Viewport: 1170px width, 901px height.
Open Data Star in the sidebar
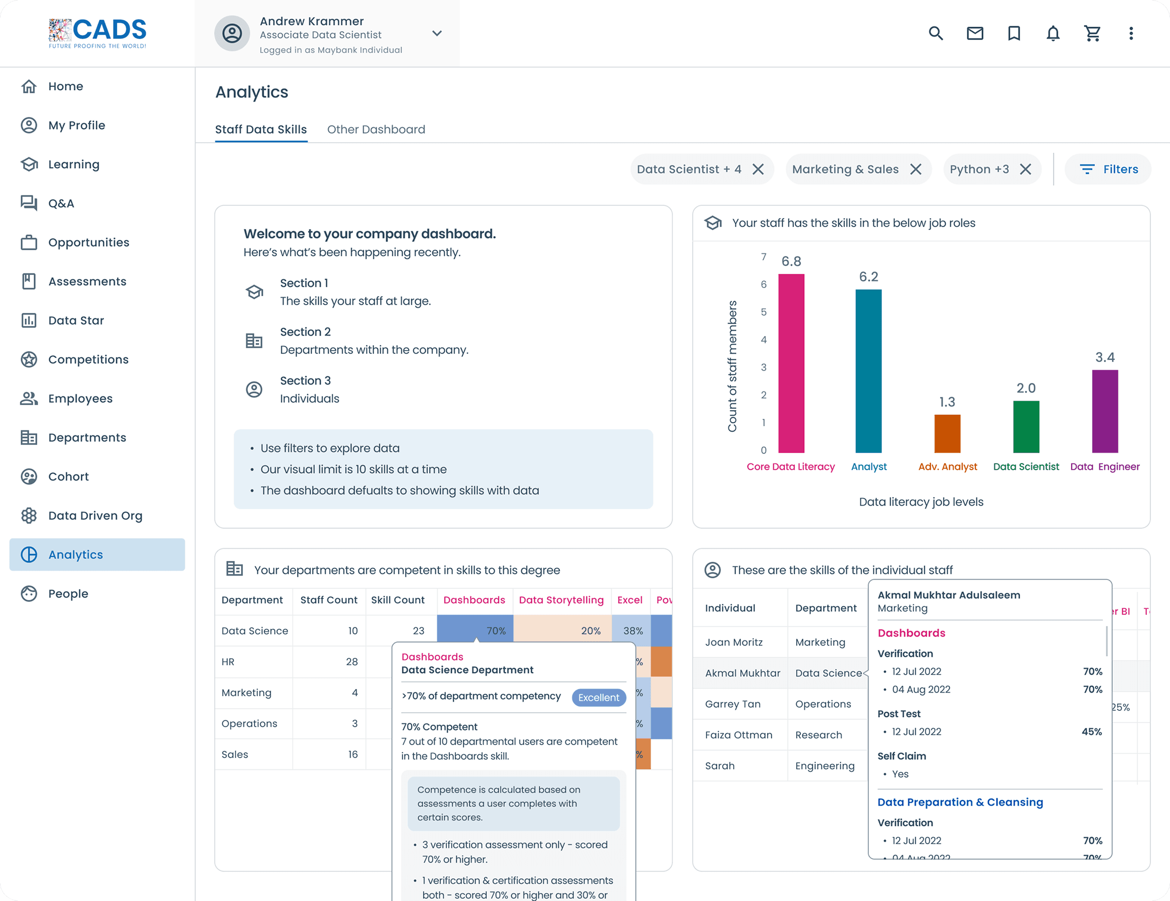click(76, 320)
